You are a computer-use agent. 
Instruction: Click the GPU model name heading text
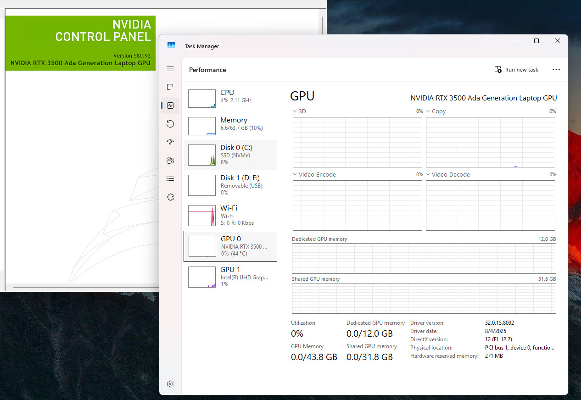(483, 98)
